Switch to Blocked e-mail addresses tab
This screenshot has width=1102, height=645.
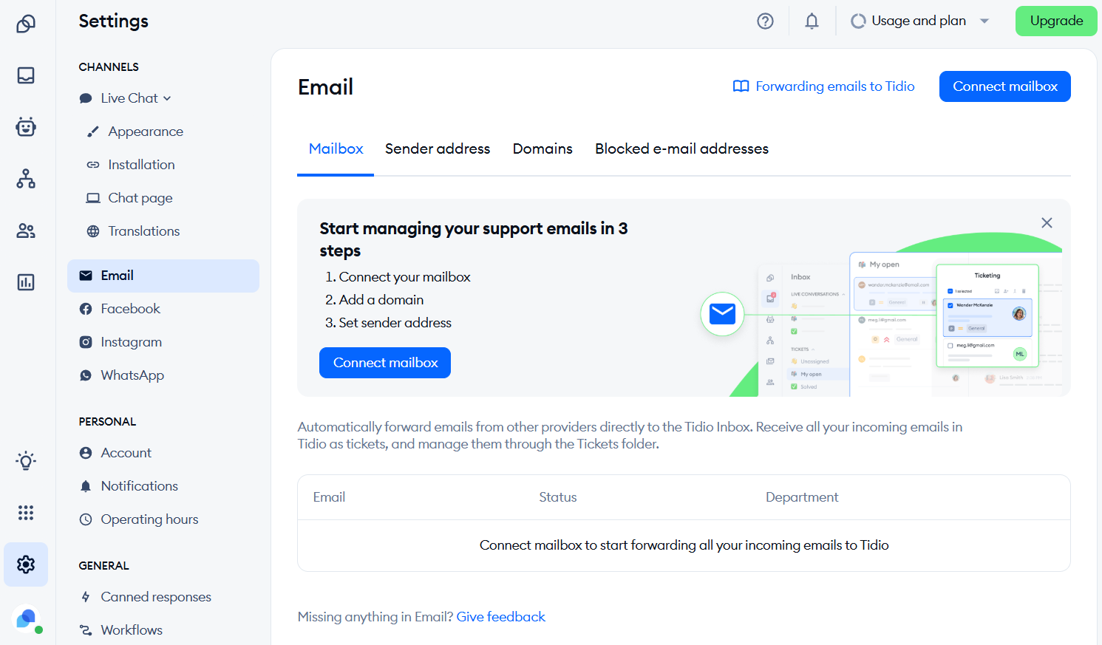(681, 149)
